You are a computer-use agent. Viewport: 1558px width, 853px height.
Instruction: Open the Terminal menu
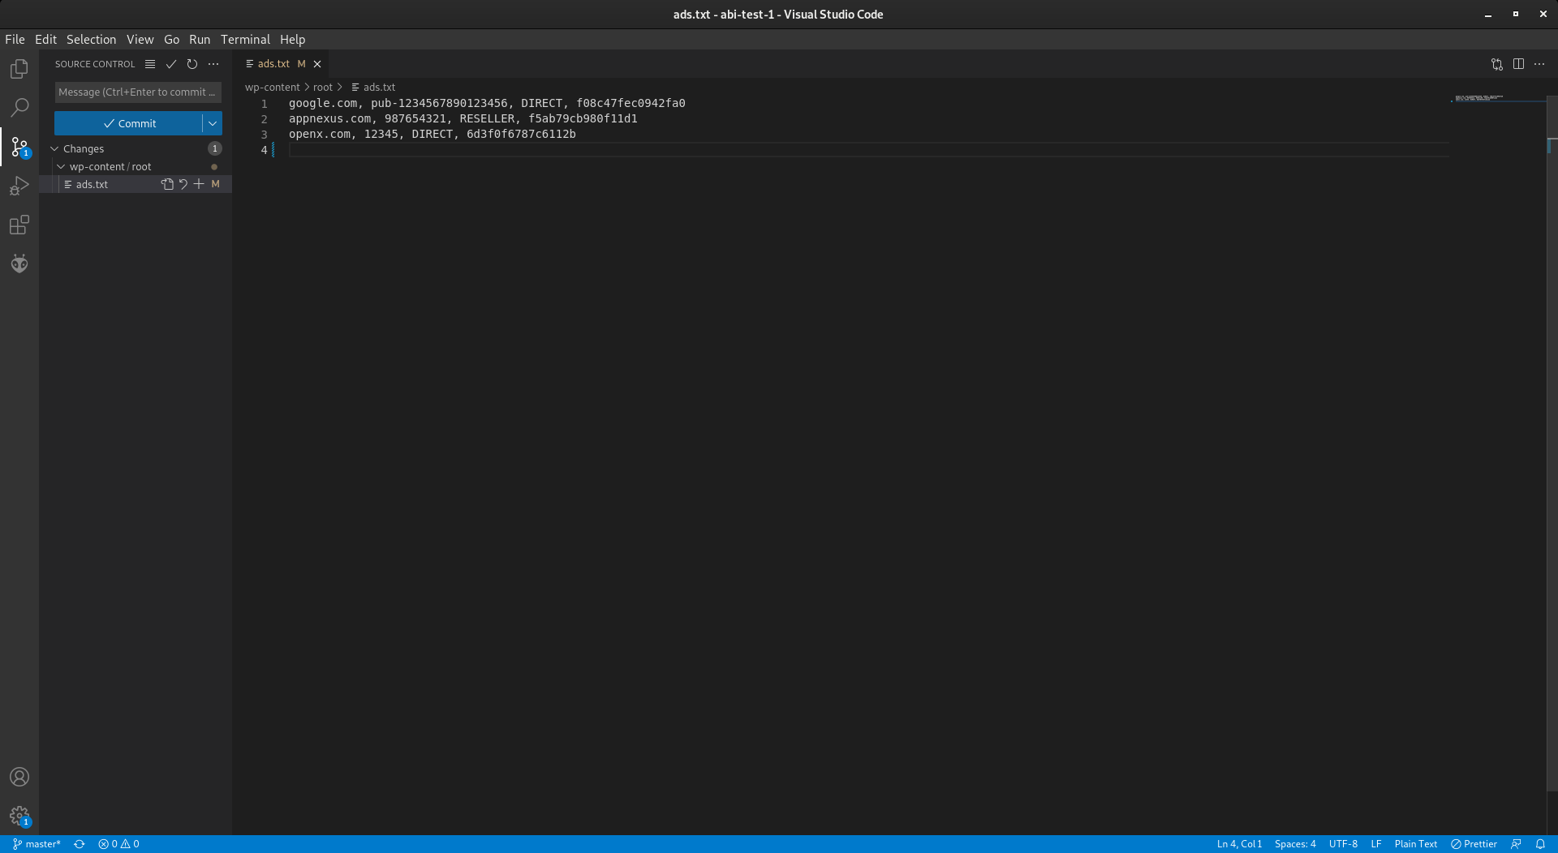[245, 39]
